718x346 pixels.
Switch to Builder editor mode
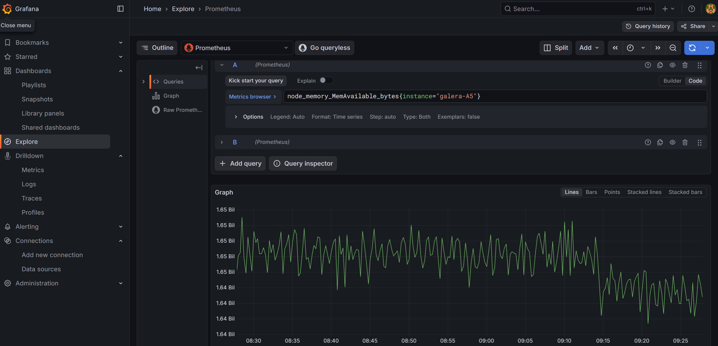point(672,81)
